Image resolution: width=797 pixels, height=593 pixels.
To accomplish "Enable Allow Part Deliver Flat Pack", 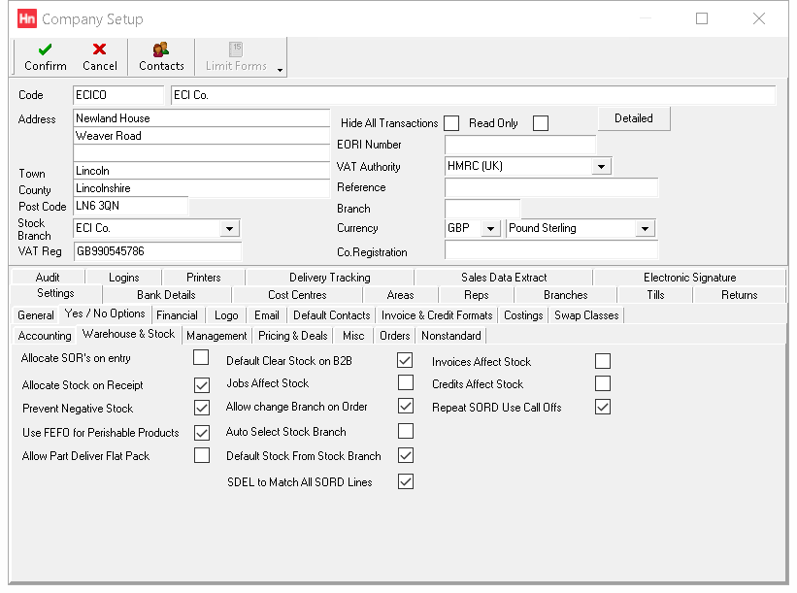I will (202, 455).
